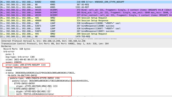This screenshot has width=172, height=97.
Task: Select the DCERPC Bind call_id 231 packet
Action: point(86,10)
